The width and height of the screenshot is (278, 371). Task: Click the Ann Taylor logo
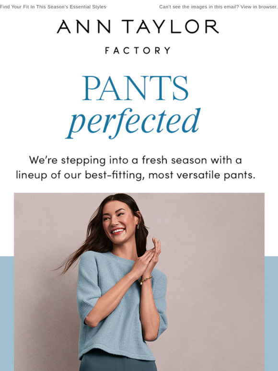[138, 26]
